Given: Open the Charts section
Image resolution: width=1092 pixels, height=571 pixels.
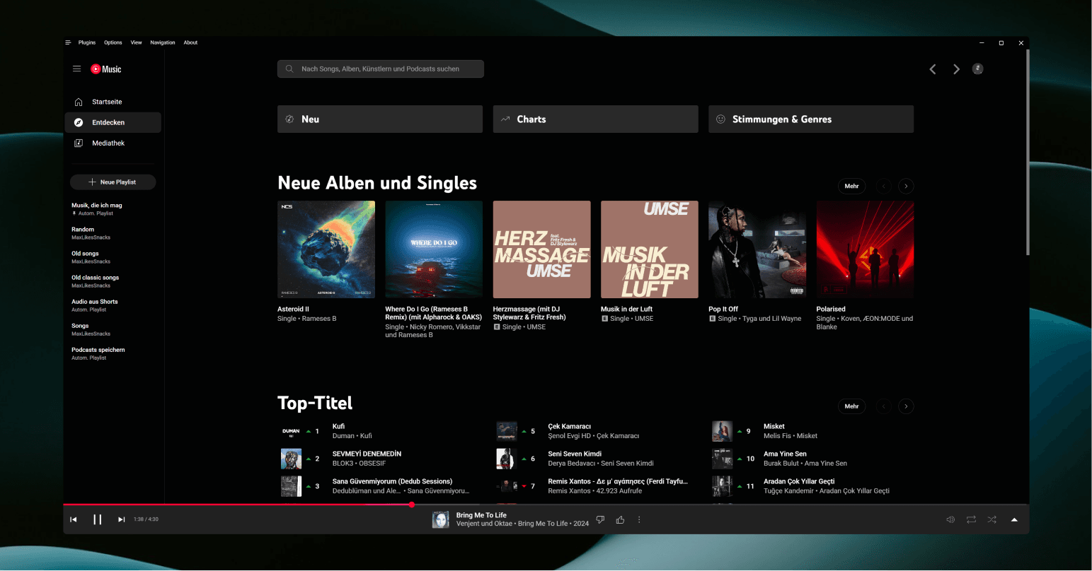Looking at the screenshot, I should click(x=595, y=119).
